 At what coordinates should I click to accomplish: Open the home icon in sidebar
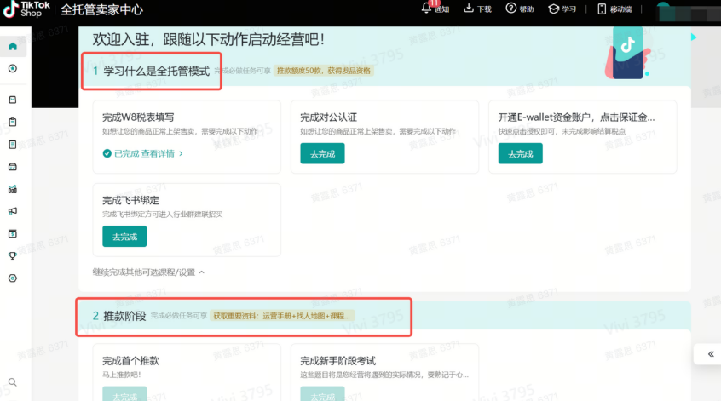tap(13, 46)
